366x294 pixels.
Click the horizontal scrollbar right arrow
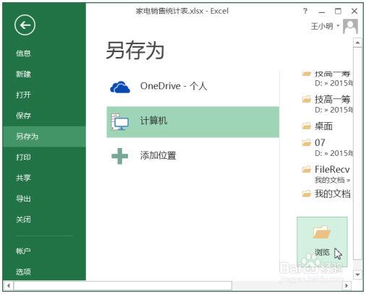pos(346,286)
